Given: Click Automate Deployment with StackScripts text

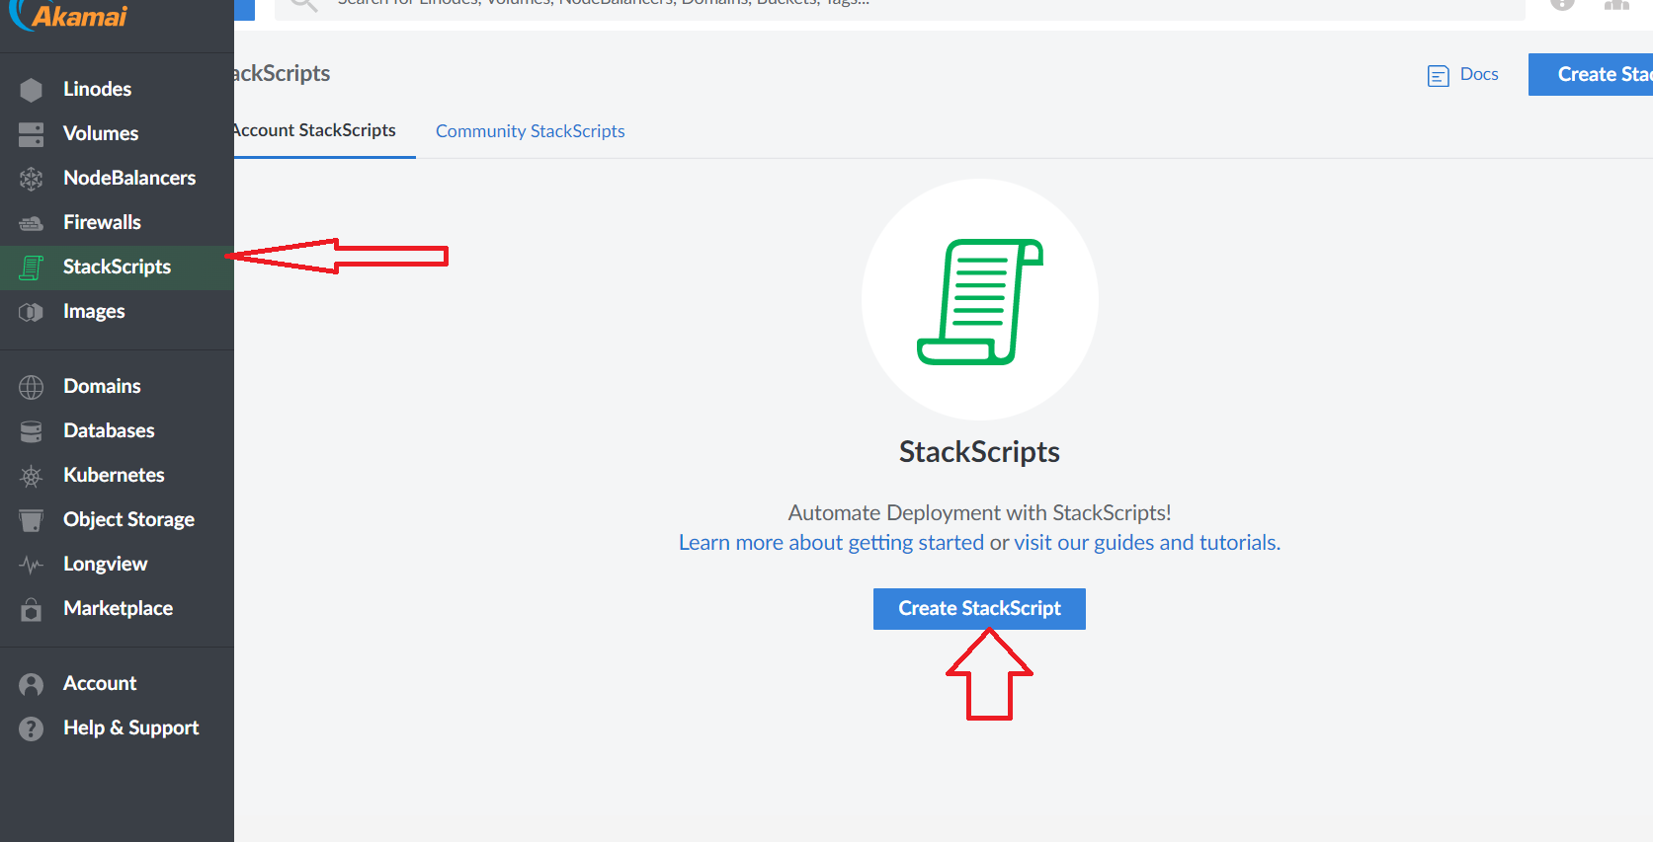Looking at the screenshot, I should pos(979,513).
